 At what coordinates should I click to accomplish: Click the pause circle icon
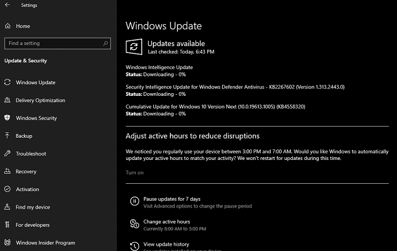pos(134,201)
